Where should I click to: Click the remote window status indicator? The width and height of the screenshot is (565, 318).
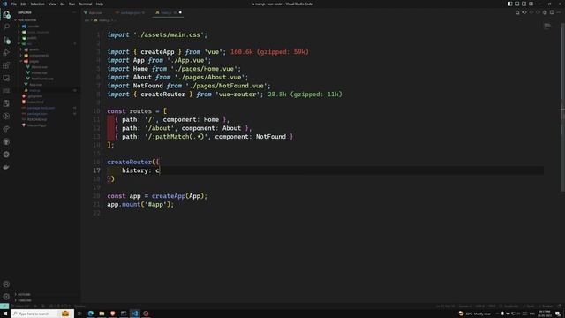coord(4,307)
